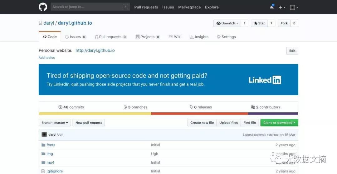Star the repository
Viewport: 337px width, 174px height.
click(x=259, y=23)
